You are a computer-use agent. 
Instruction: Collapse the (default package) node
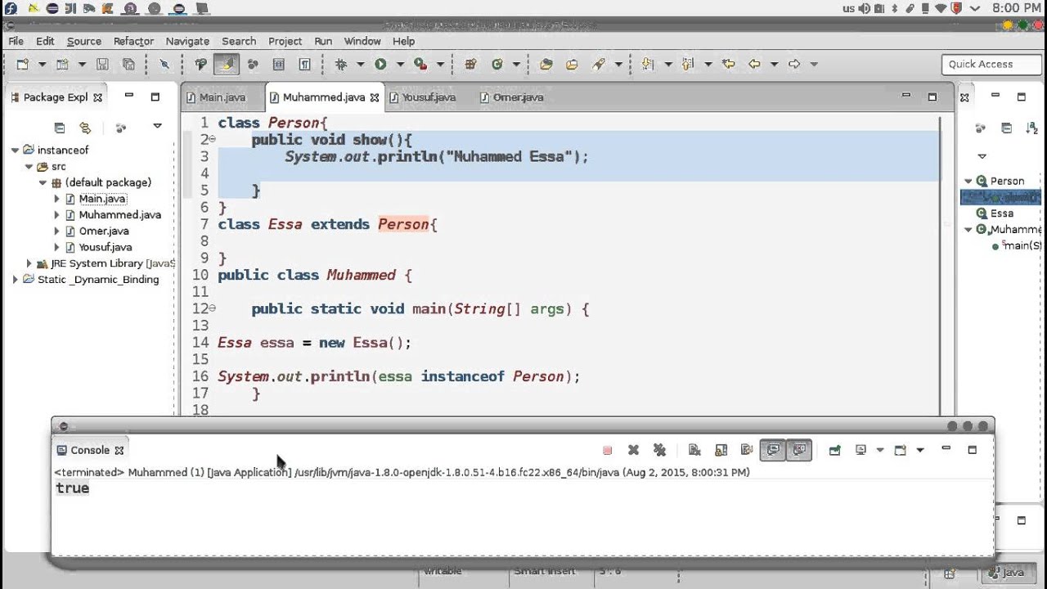pos(43,182)
